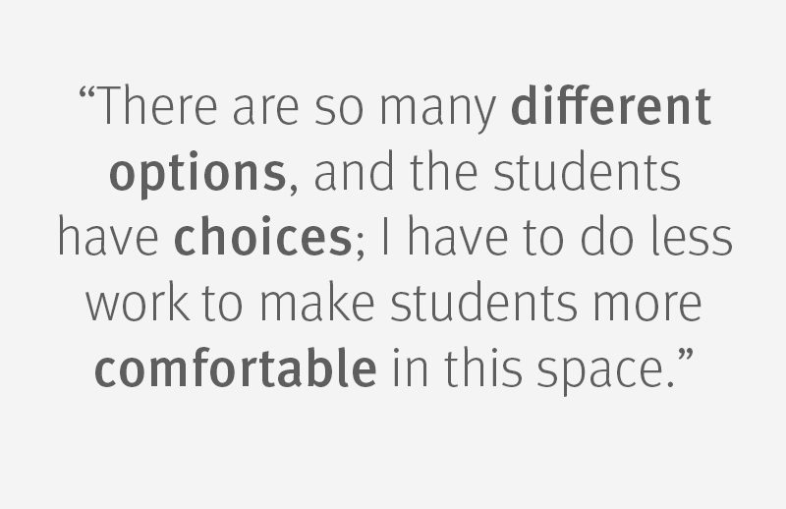Click the word "so" before "many"
Viewport: 786px width, 509px height.
(x=339, y=110)
